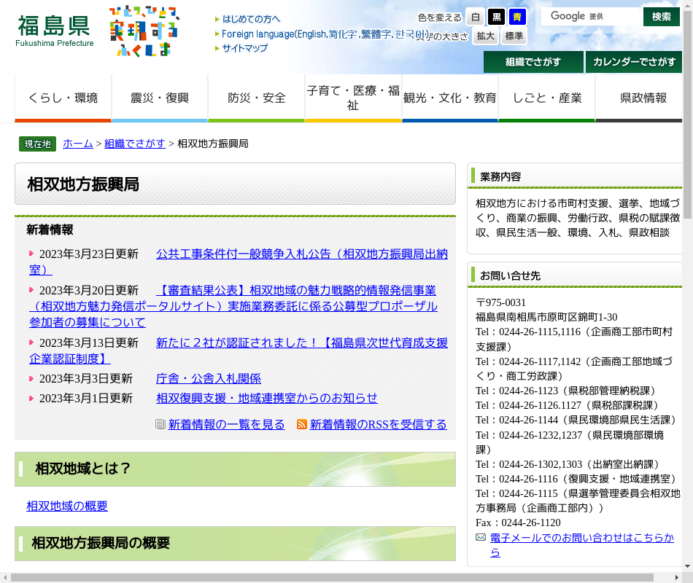Click the 検索 search button
The height and width of the screenshot is (583, 693).
coord(661,17)
